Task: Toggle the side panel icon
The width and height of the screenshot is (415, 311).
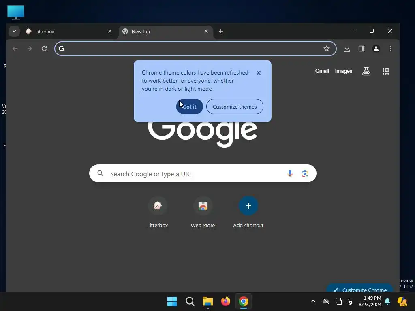Action: click(x=362, y=49)
